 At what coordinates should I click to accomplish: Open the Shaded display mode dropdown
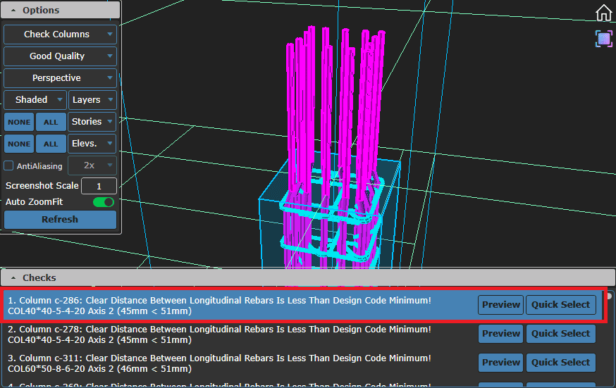pos(35,100)
